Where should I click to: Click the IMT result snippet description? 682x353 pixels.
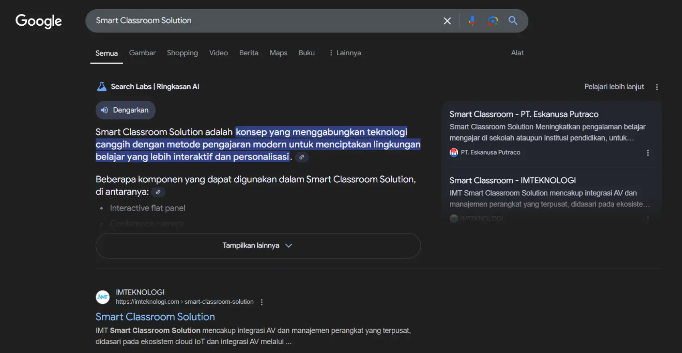point(253,336)
